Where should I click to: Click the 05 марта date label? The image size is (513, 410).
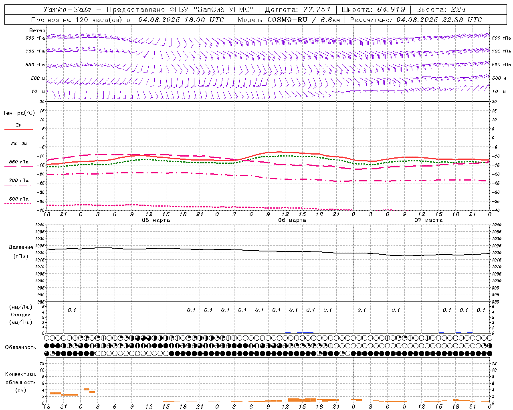point(156,220)
